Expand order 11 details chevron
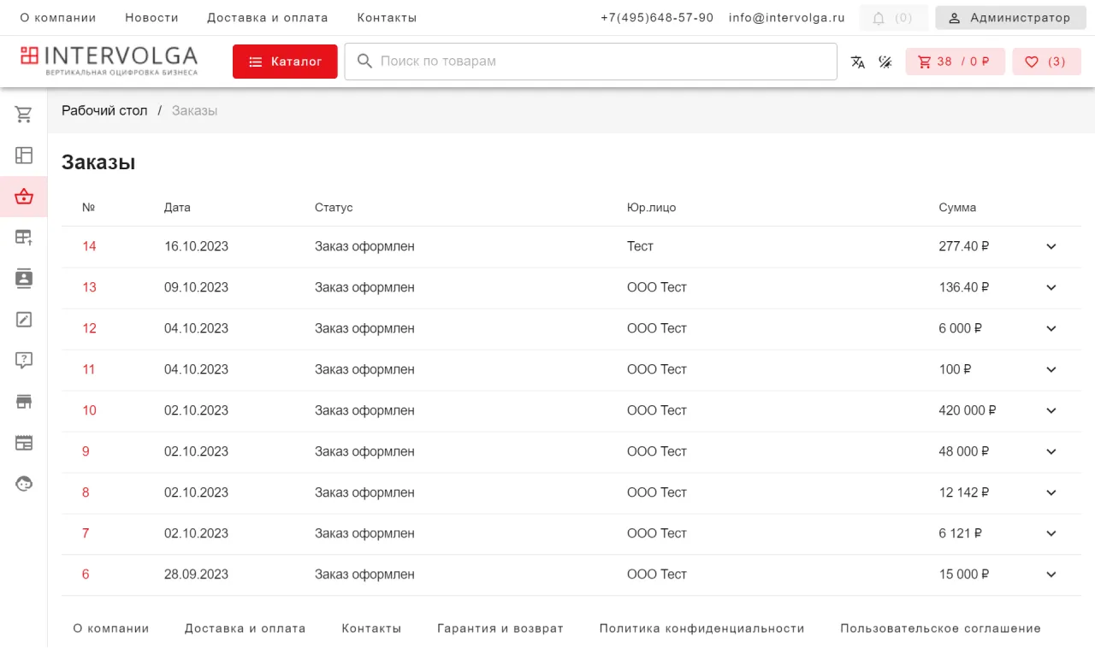 pos(1051,369)
